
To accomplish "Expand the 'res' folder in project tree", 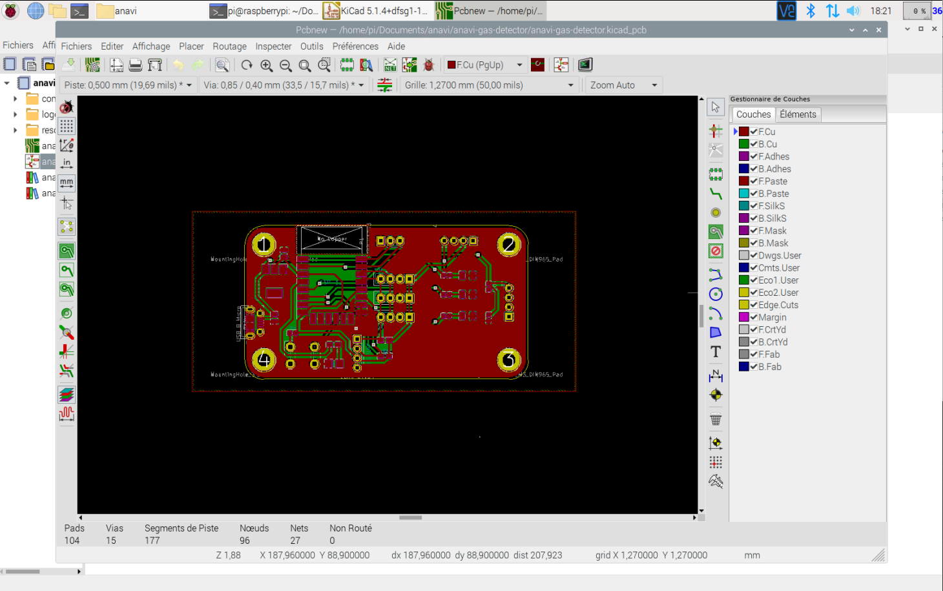I will coord(16,130).
